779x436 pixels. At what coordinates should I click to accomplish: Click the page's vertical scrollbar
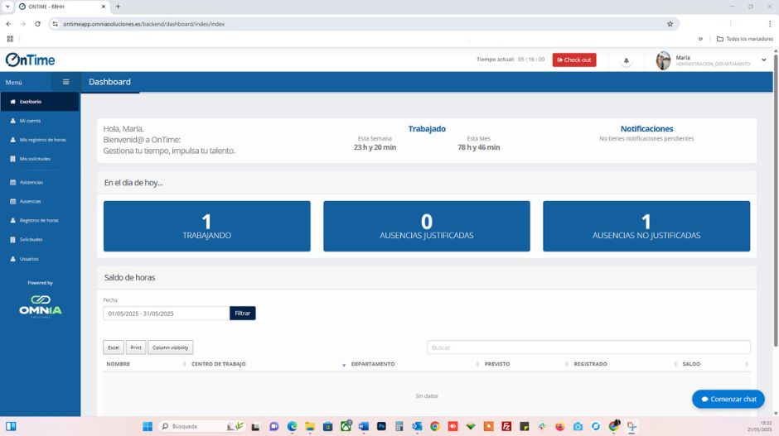(775, 207)
